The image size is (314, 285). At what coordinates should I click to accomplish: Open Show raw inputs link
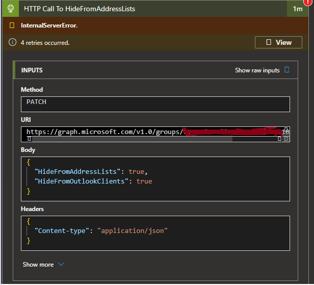257,70
